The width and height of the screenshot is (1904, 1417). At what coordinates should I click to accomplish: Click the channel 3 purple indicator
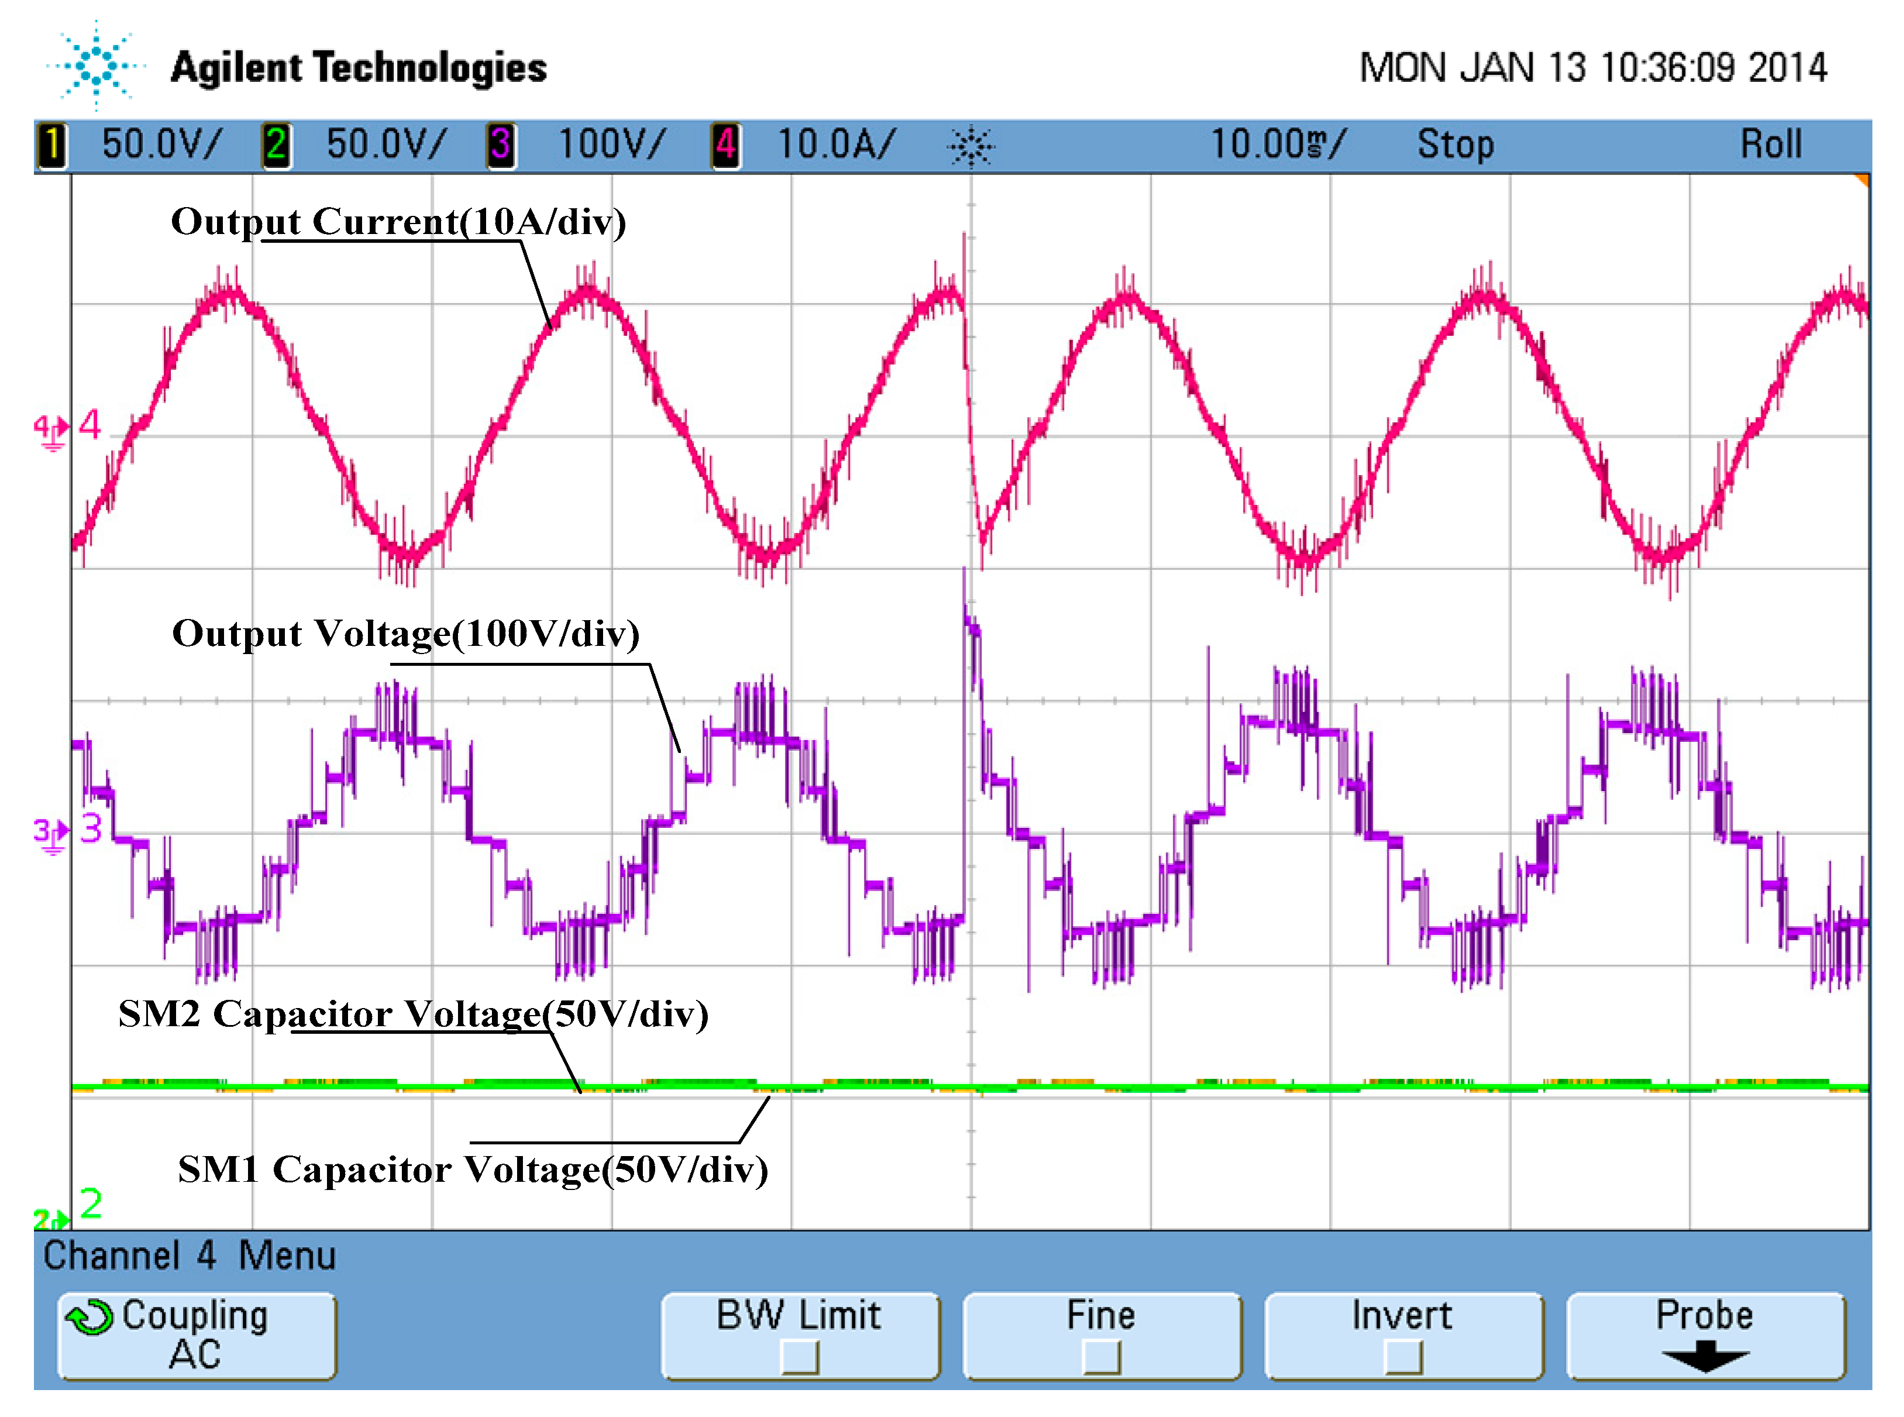[x=501, y=145]
